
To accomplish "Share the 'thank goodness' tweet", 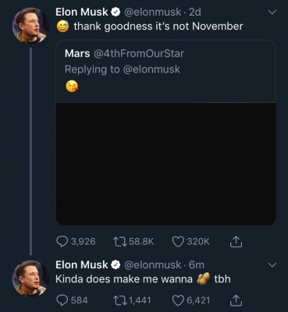I will [236, 241].
